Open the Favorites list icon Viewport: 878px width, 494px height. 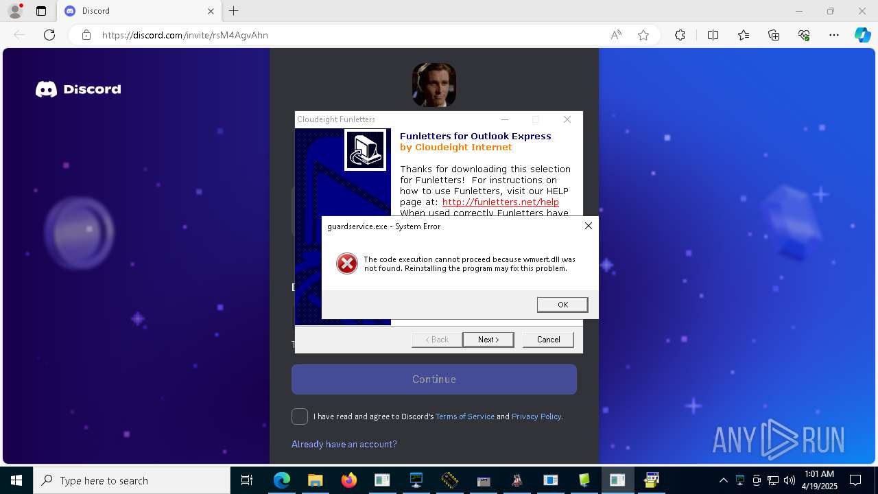coord(744,35)
